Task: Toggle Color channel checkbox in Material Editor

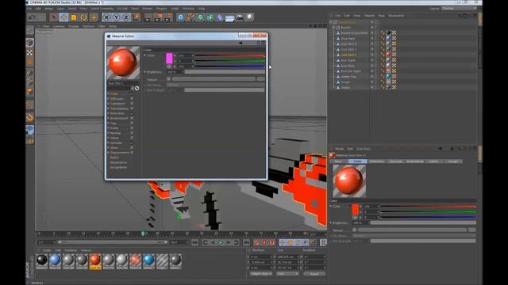Action: [x=132, y=93]
